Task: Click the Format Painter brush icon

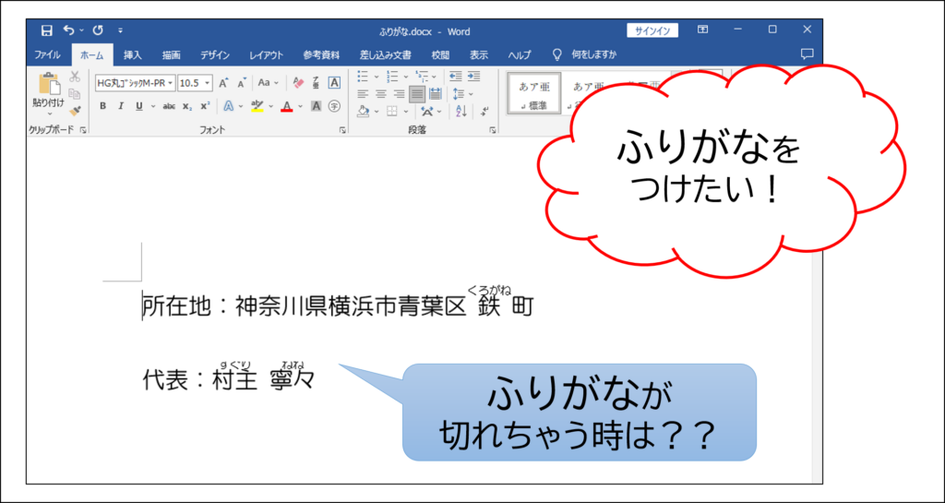Action: (x=75, y=111)
